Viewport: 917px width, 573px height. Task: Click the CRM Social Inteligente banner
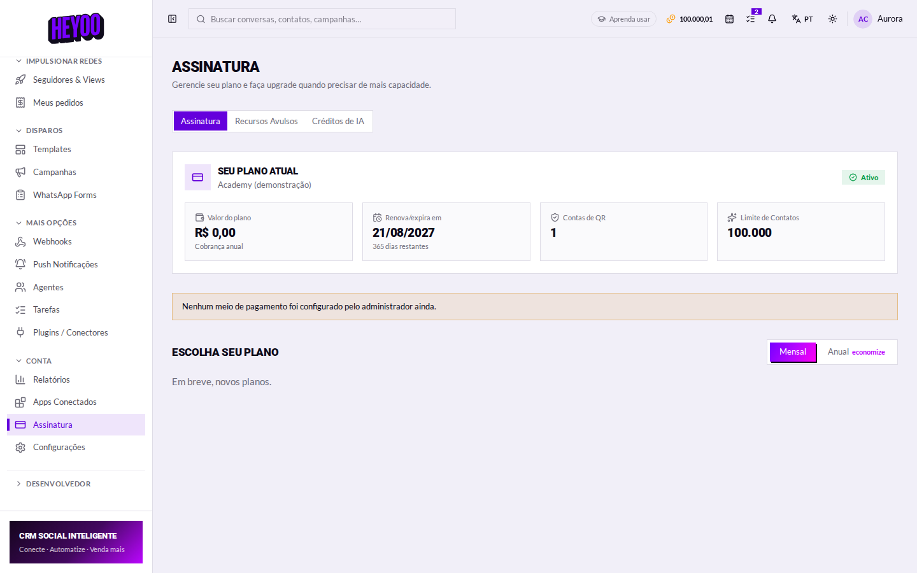coord(76,542)
